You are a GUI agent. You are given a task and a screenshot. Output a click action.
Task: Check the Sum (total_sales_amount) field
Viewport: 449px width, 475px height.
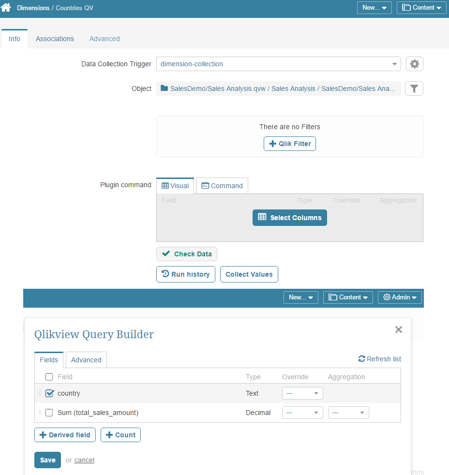49,413
